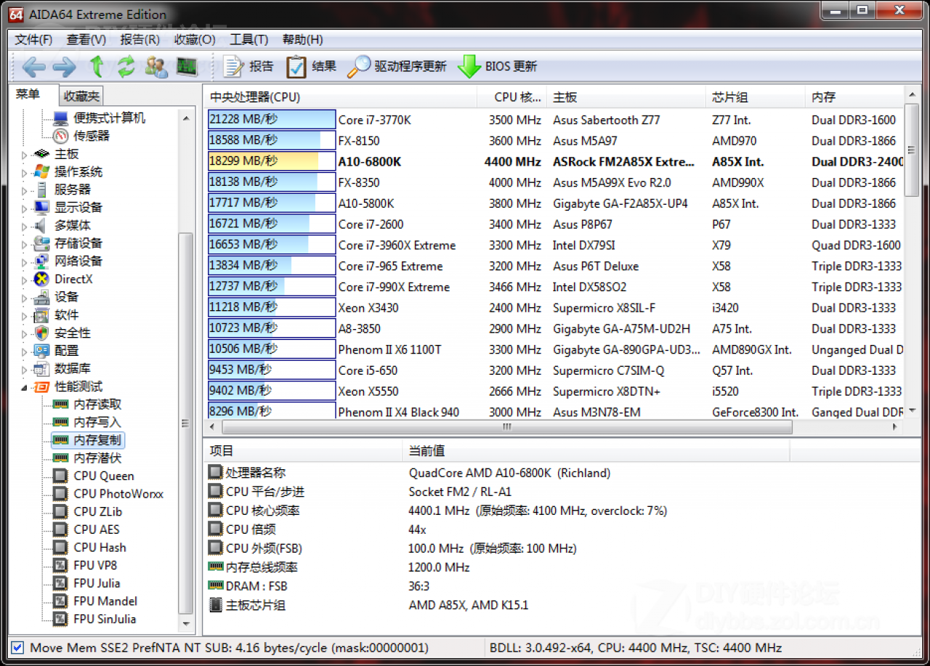Select CPU AES benchmark item
The image size is (930, 666).
click(96, 529)
